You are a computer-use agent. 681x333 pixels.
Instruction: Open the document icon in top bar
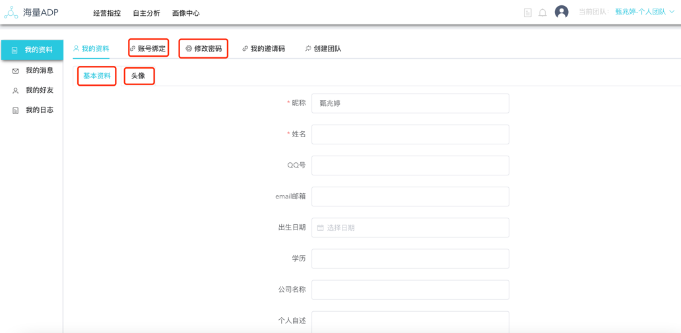pos(527,13)
